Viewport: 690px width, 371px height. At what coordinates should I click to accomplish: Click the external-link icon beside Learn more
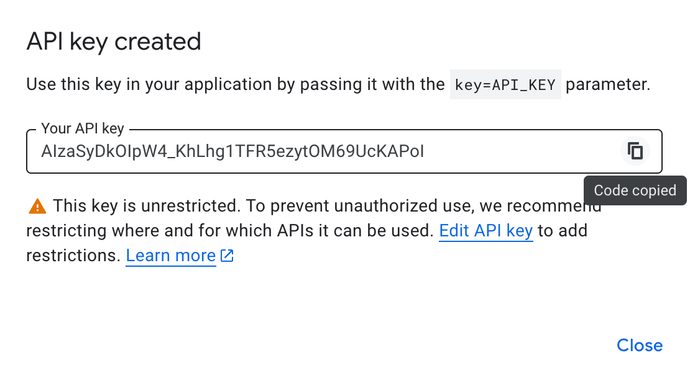pos(227,256)
